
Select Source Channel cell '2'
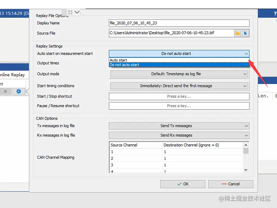tap(136, 158)
